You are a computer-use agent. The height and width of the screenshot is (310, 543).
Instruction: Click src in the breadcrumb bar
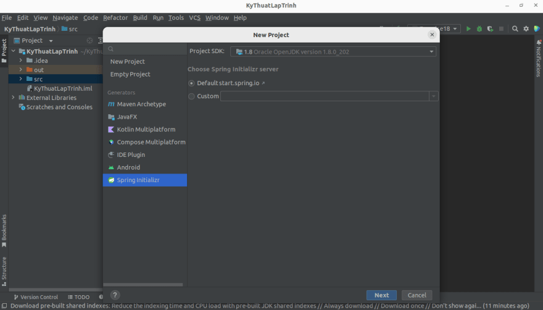pos(70,29)
